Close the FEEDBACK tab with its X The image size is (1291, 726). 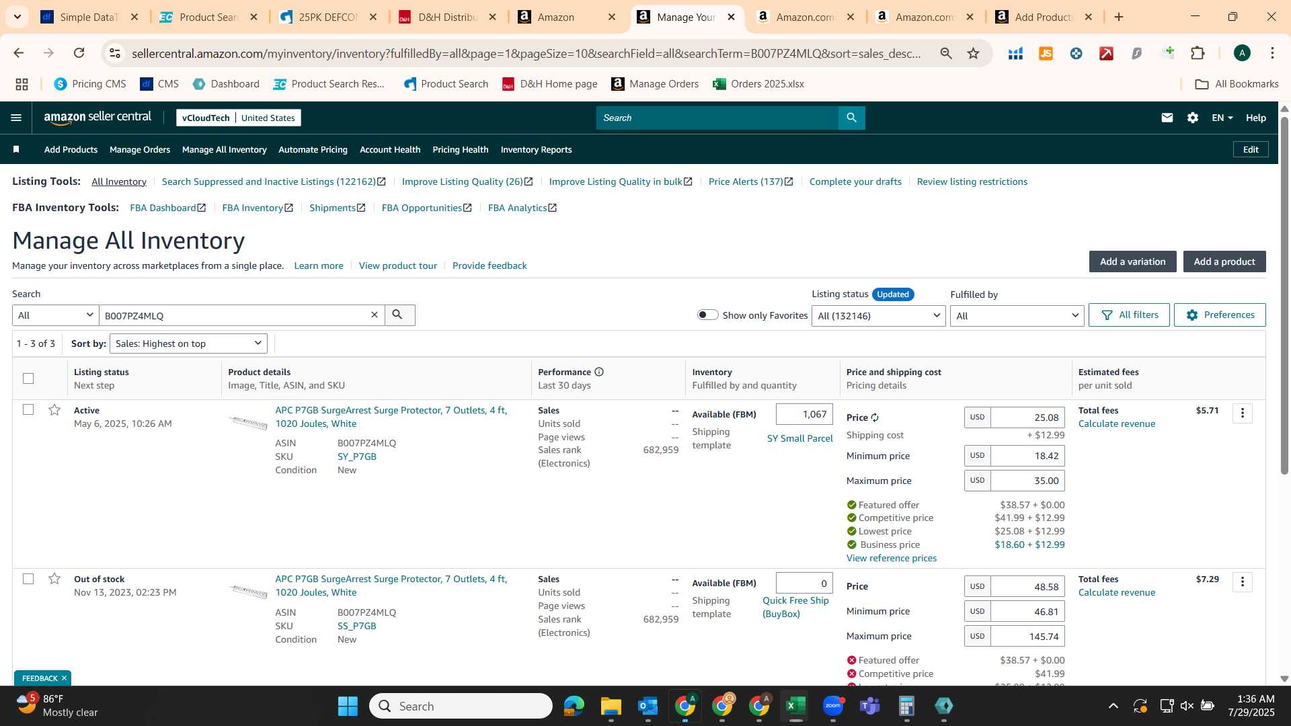[x=65, y=678]
